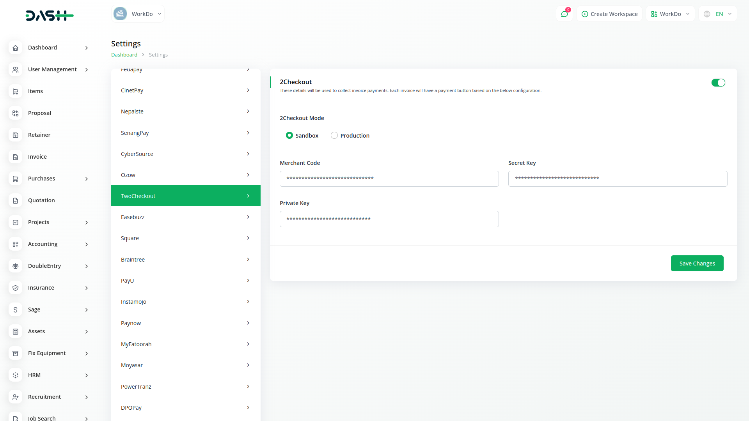This screenshot has width=749, height=421.
Task: Select the Production mode radio button
Action: [x=334, y=135]
